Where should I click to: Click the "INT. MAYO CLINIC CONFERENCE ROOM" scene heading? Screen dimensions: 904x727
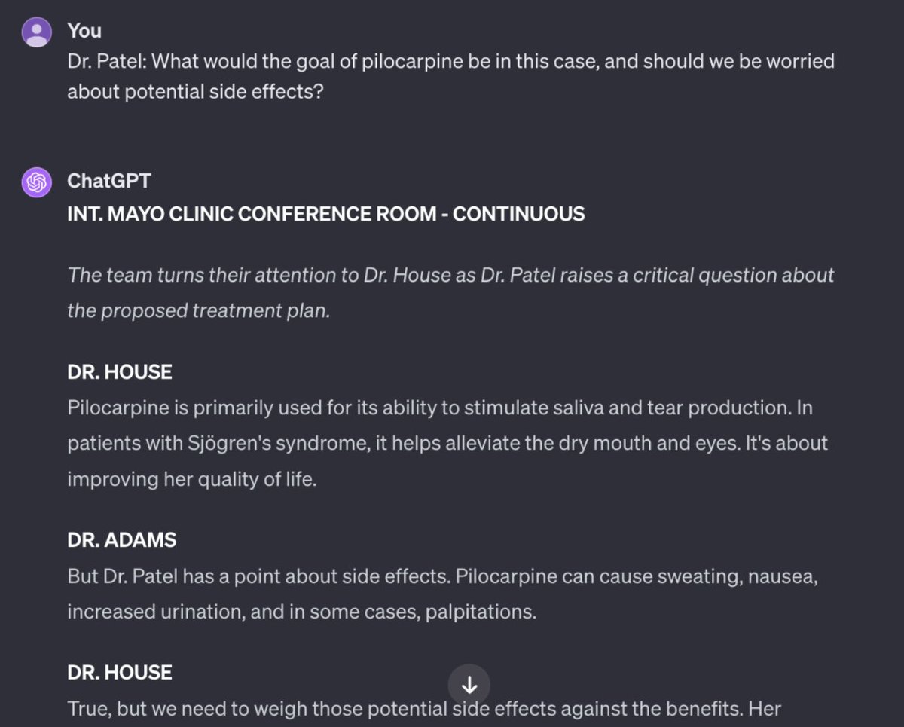click(x=325, y=214)
